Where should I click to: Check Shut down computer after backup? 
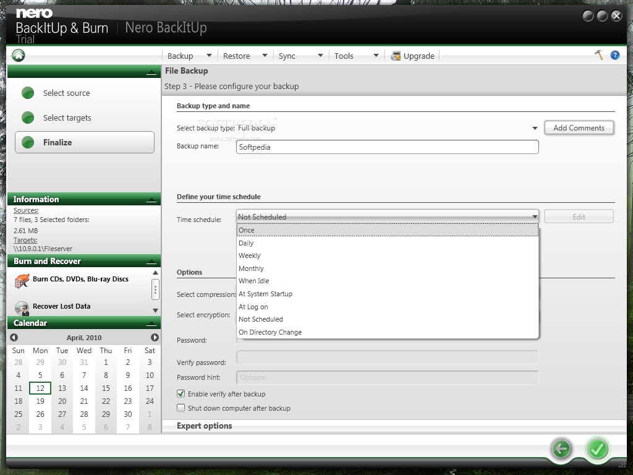tap(181, 408)
